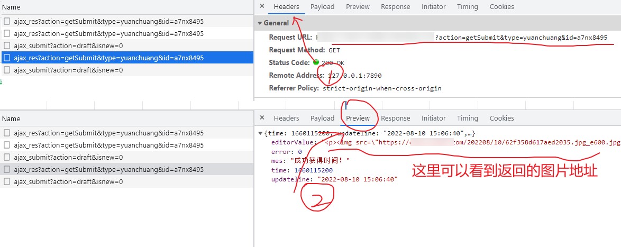Screen dimensions: 621x247
Task: Click the green status code indicator dot
Action: [x=316, y=62]
